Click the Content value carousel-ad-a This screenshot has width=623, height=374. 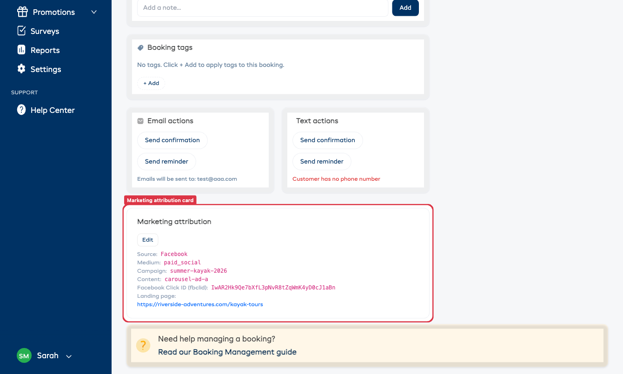[x=186, y=279]
